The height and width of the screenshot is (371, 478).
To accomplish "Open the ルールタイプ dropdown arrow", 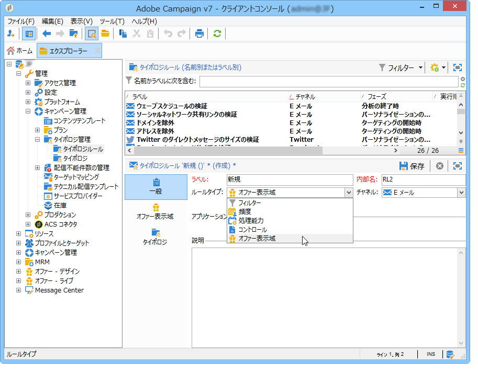I will pos(349,193).
